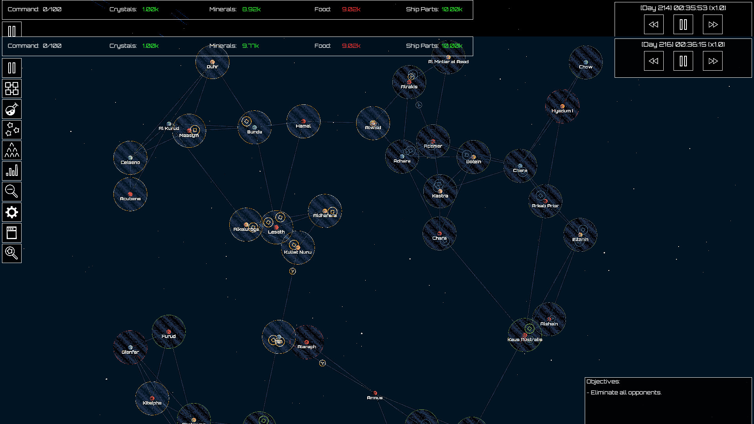Select the Kaus Australis star system
Image resolution: width=754 pixels, height=424 pixels.
(525, 335)
